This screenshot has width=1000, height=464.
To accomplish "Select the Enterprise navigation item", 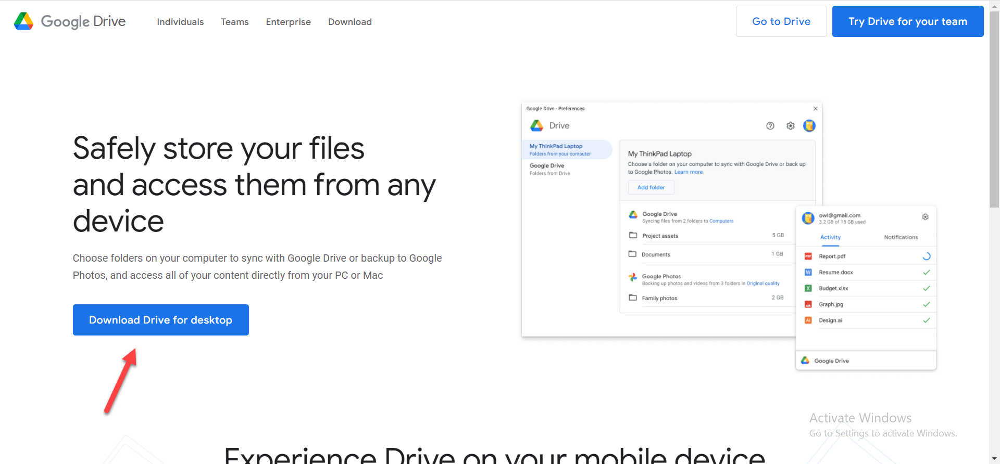I will [288, 22].
